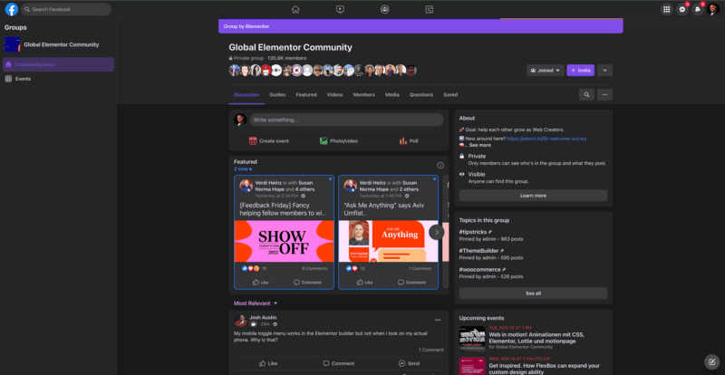Switch to the Questions tab
This screenshot has width=725, height=375.
pyautogui.click(x=421, y=95)
